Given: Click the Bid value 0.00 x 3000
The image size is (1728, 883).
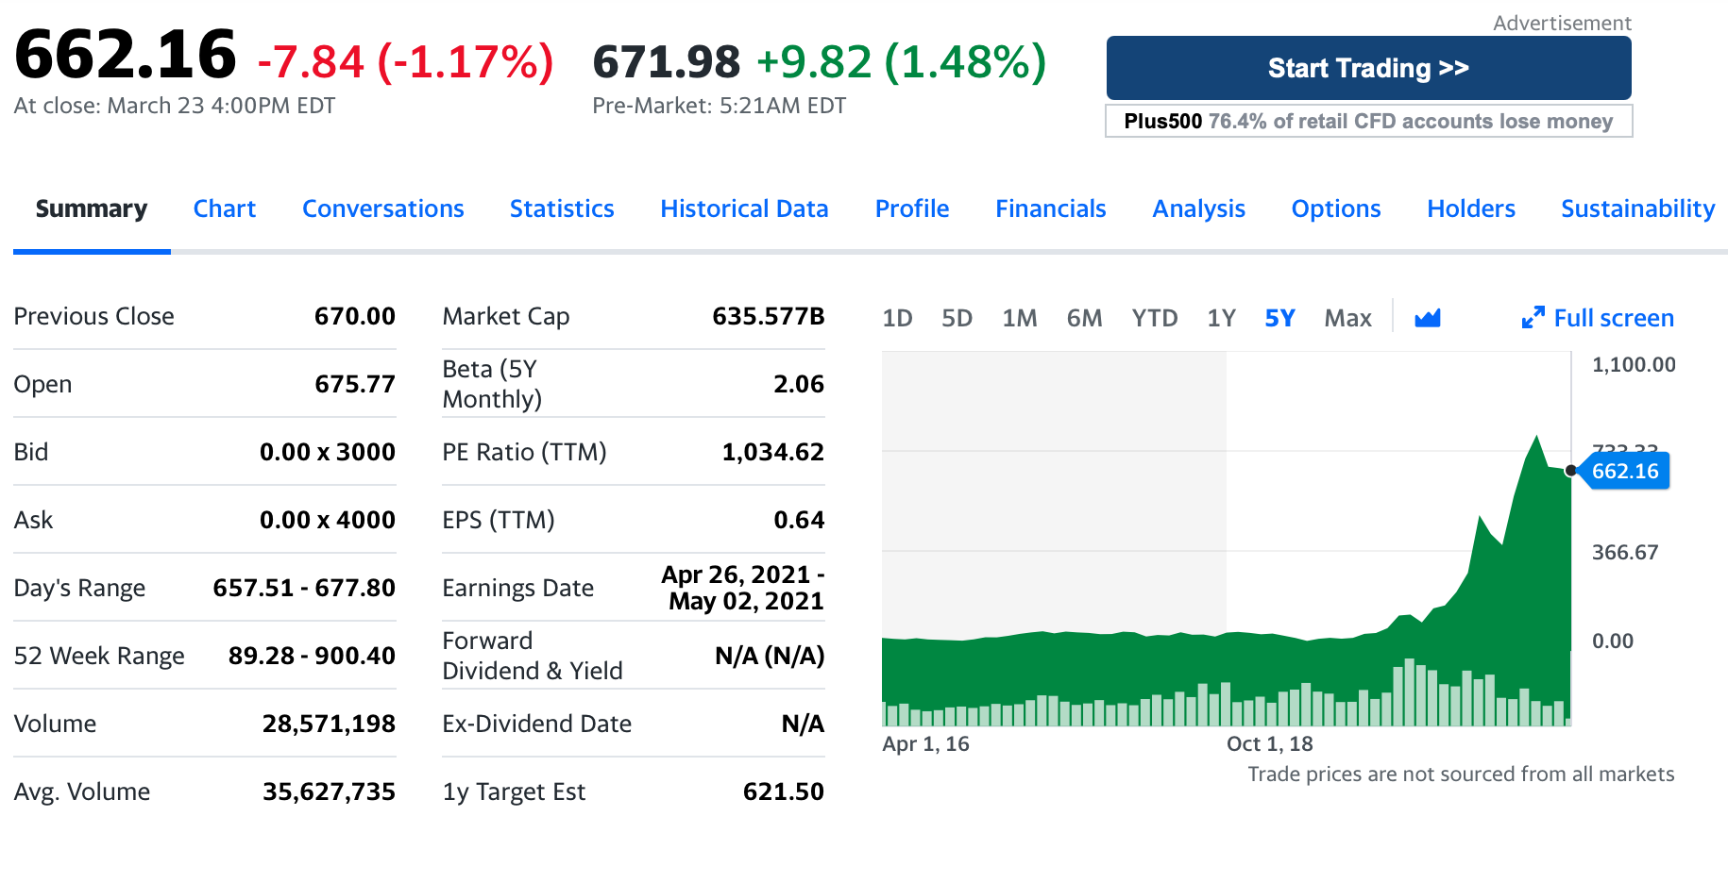Looking at the screenshot, I should [x=328, y=452].
